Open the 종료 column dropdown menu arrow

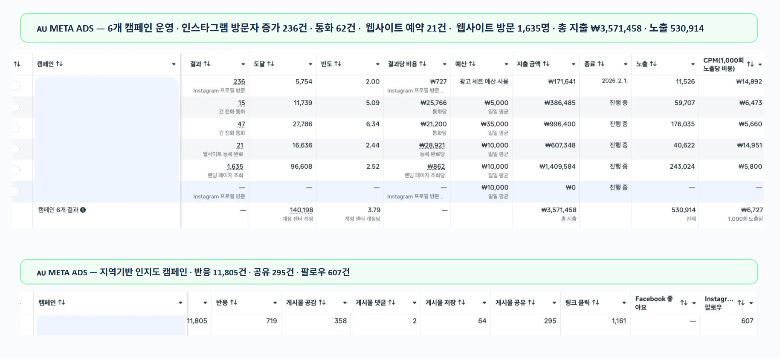coord(625,64)
